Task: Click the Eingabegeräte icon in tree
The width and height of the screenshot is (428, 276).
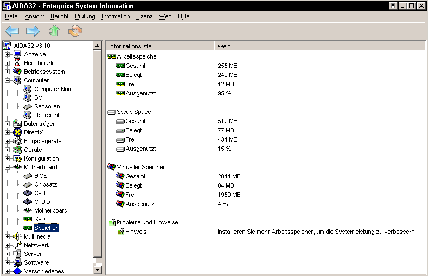Action: [x=17, y=141]
